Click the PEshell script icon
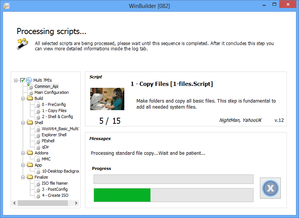The width and height of the screenshot is (299, 218). [38, 141]
